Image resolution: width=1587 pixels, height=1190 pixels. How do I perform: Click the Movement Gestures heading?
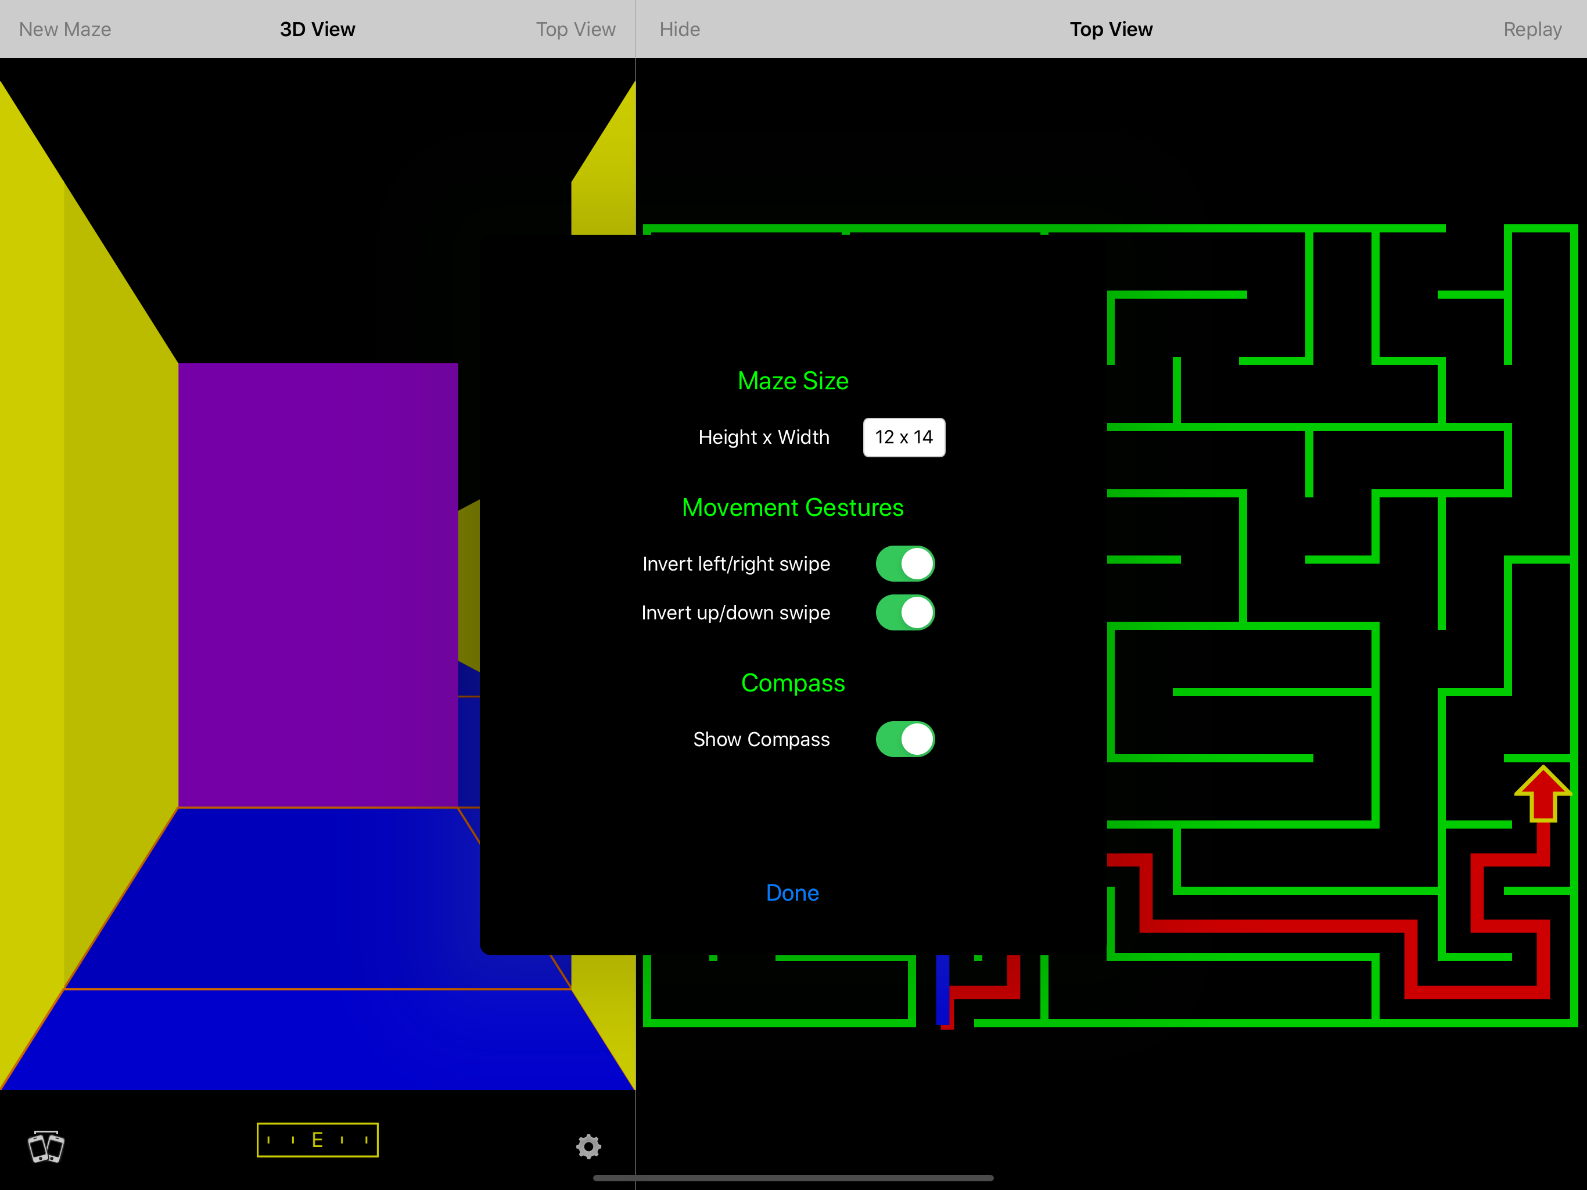point(793,507)
